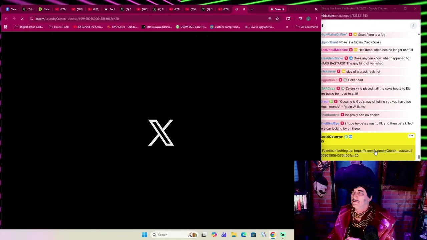Viewport: 427px width, 240px height.
Task: Open Google Chrome taskbar icon
Action: click(x=273, y=235)
